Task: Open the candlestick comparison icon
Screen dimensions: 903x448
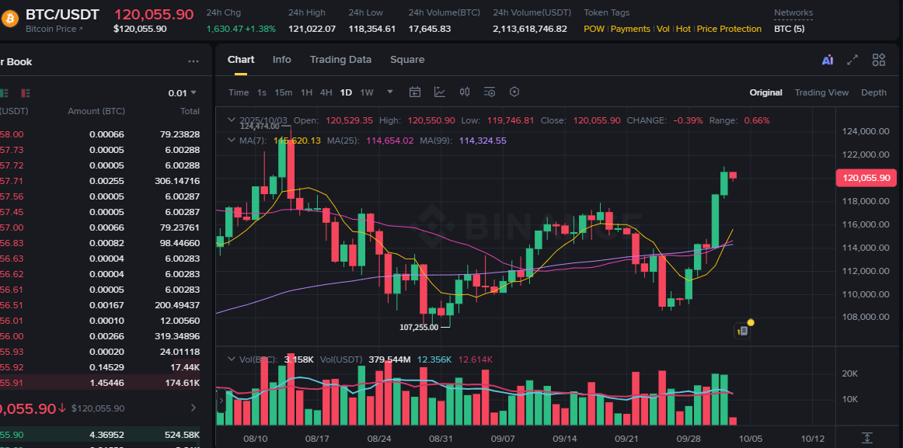Action: [465, 92]
